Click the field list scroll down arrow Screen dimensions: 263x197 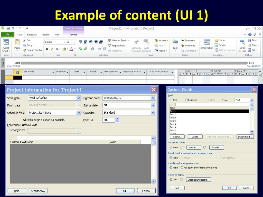pyautogui.click(x=252, y=132)
